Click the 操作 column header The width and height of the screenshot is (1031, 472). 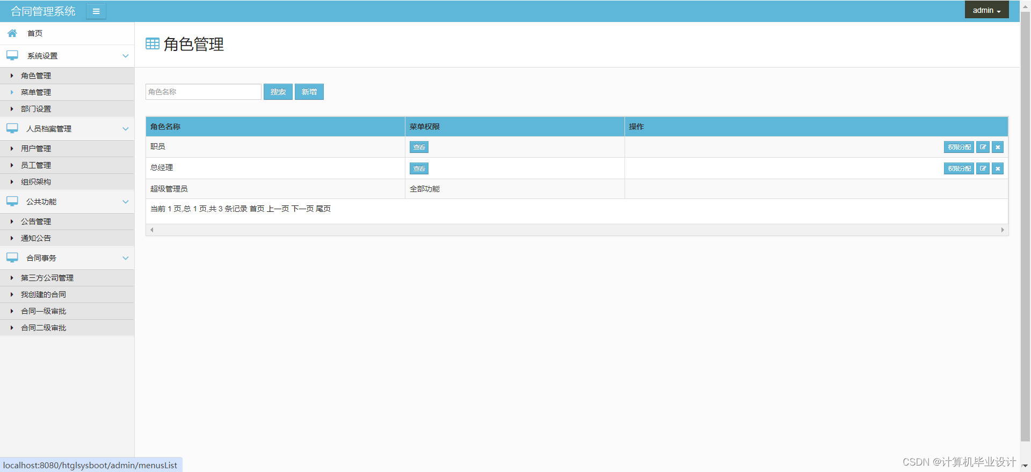pyautogui.click(x=816, y=127)
